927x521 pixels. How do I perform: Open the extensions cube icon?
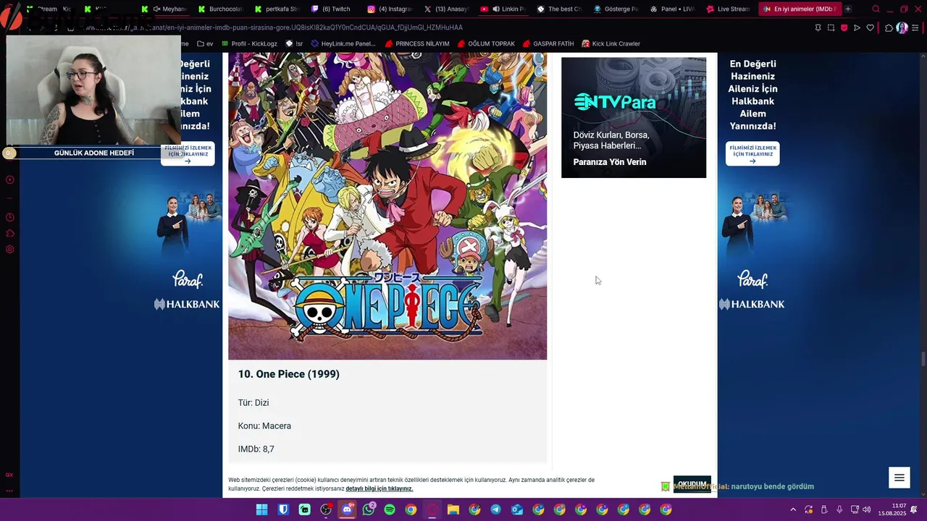889,27
